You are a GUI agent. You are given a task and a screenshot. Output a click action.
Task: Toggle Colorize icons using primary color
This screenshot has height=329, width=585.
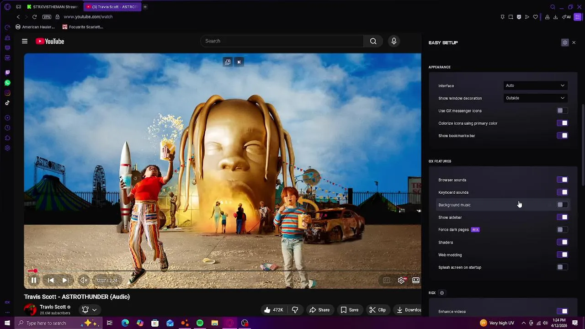coord(562,123)
